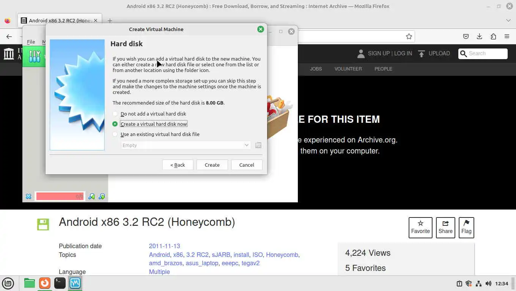The image size is (516, 291).
Task: Click the 'eeepc' topic link
Action: tap(230, 263)
